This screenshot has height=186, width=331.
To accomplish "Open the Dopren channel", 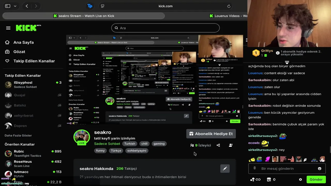I will [x=33, y=126].
